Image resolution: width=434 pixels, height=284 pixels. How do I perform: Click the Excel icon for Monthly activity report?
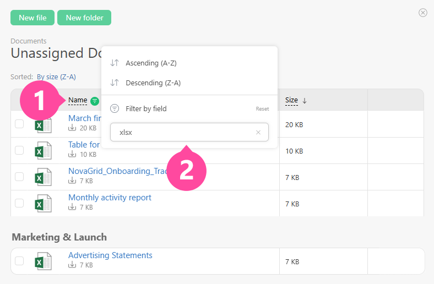(43, 203)
